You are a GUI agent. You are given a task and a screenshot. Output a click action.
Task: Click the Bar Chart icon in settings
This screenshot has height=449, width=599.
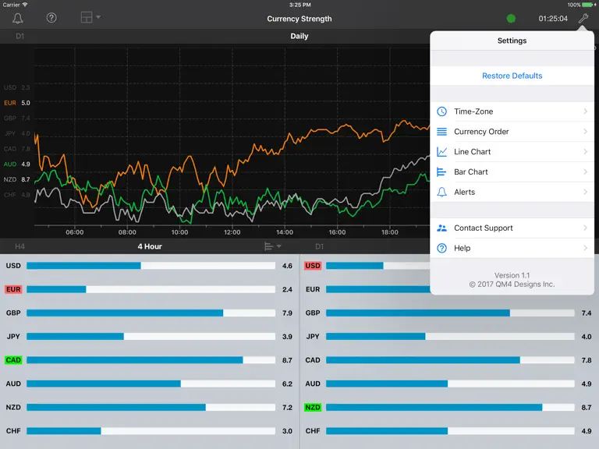tap(441, 172)
